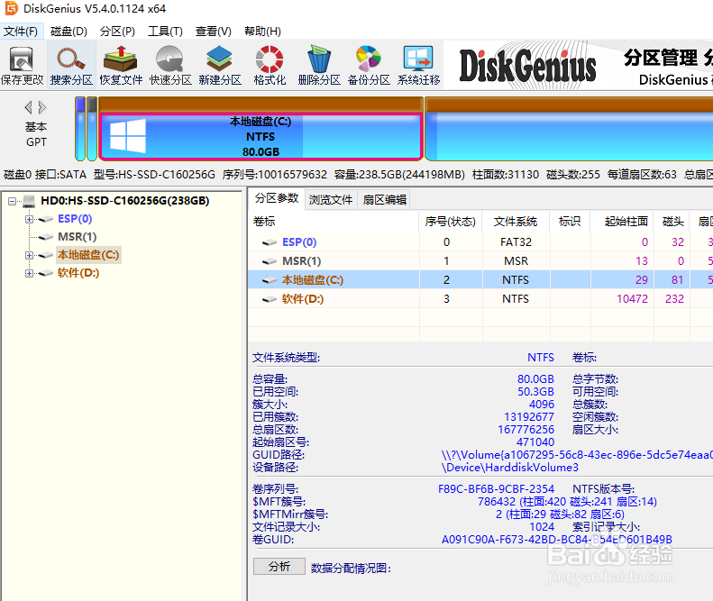Click the 已用空间 value 50.3GB

tap(535, 392)
